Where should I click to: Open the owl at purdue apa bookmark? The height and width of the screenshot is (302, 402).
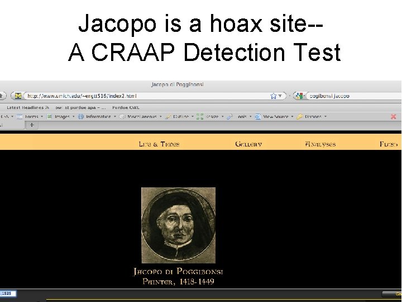point(80,107)
